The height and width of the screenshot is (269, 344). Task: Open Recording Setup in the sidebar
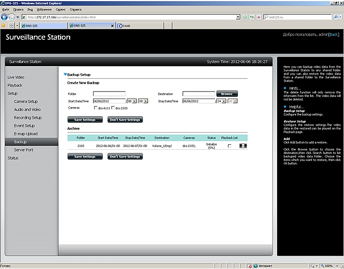click(x=28, y=117)
